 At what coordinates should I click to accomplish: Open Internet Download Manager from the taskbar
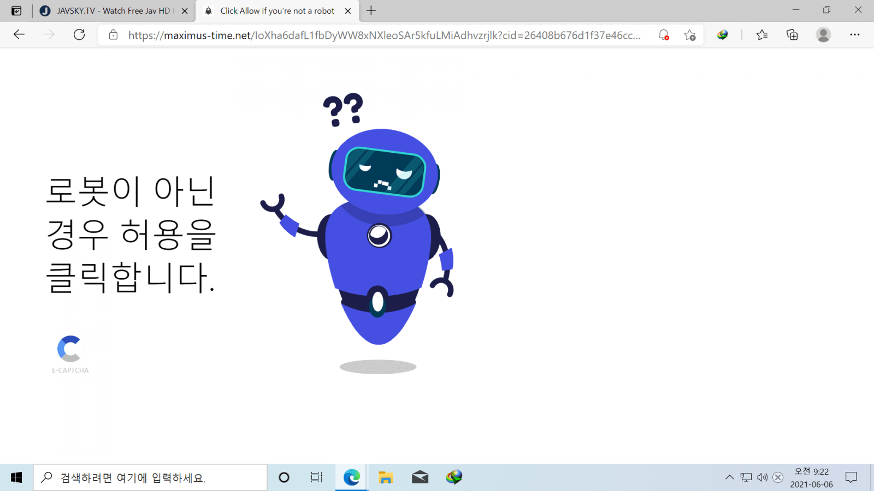454,477
